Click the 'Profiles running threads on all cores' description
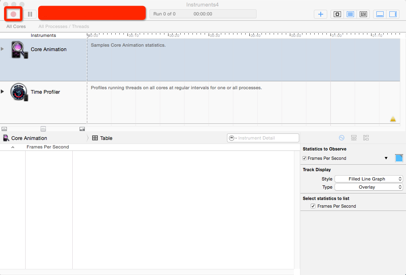The height and width of the screenshot is (275, 406). [176, 88]
